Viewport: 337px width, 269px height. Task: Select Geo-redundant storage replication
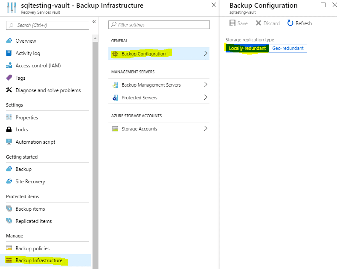pyautogui.click(x=288, y=48)
